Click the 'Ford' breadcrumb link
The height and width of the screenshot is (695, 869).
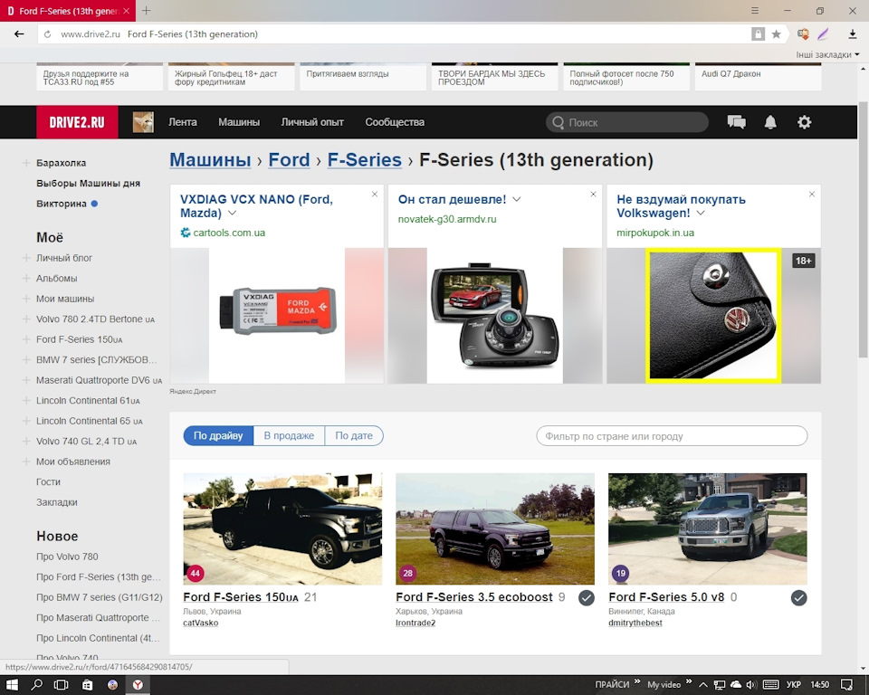(289, 159)
